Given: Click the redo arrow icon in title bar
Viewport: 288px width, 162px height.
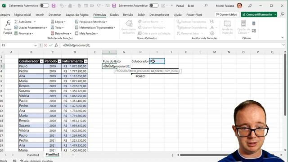Looking at the screenshot, I should tap(99, 5).
